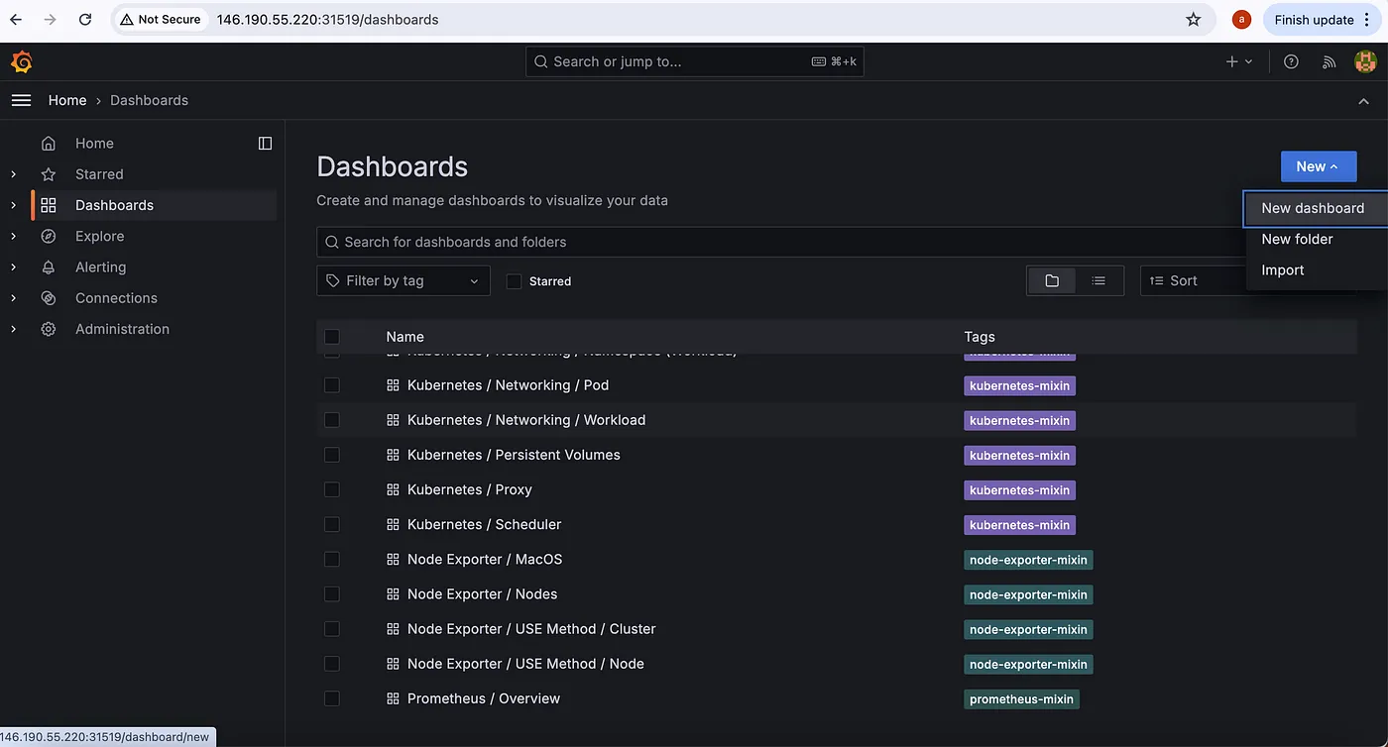This screenshot has height=747, width=1388.
Task: Expand the Connections sidebar section
Action: click(13, 298)
